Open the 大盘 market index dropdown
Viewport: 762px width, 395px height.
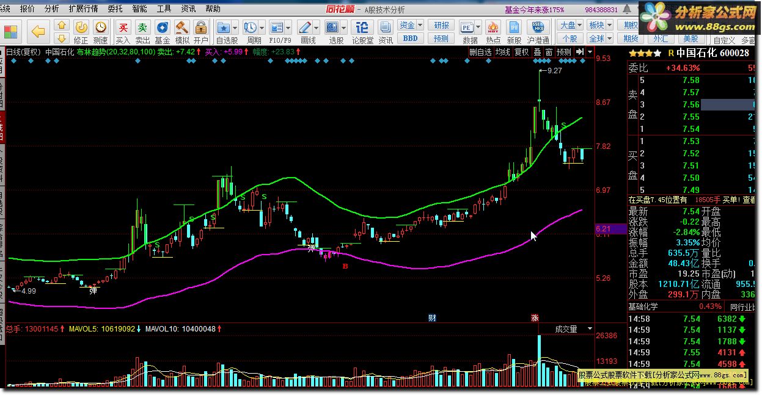[571, 25]
